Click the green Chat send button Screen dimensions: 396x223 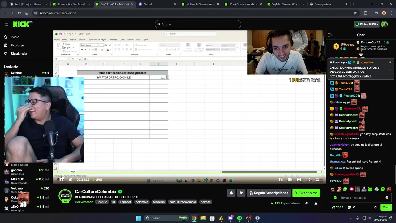pyautogui.click(x=386, y=207)
